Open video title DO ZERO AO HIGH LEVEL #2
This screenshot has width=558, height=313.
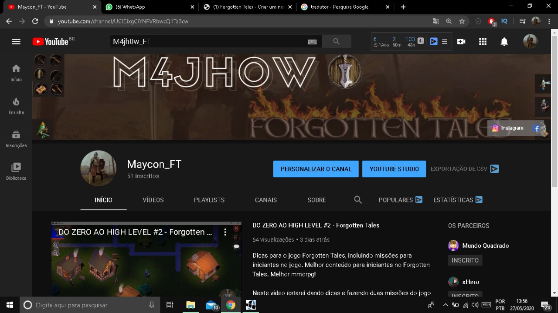click(316, 225)
